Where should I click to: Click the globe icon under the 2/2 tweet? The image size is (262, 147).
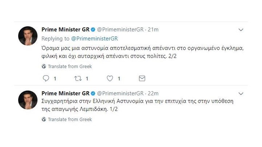[x=44, y=66]
